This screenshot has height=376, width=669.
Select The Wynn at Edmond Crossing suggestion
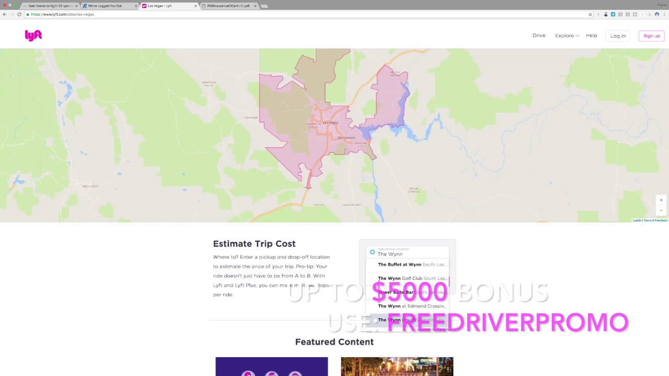[408, 306]
